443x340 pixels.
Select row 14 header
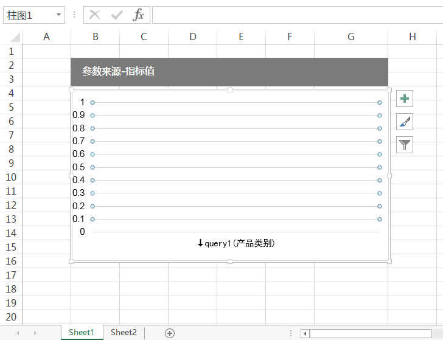(11, 233)
